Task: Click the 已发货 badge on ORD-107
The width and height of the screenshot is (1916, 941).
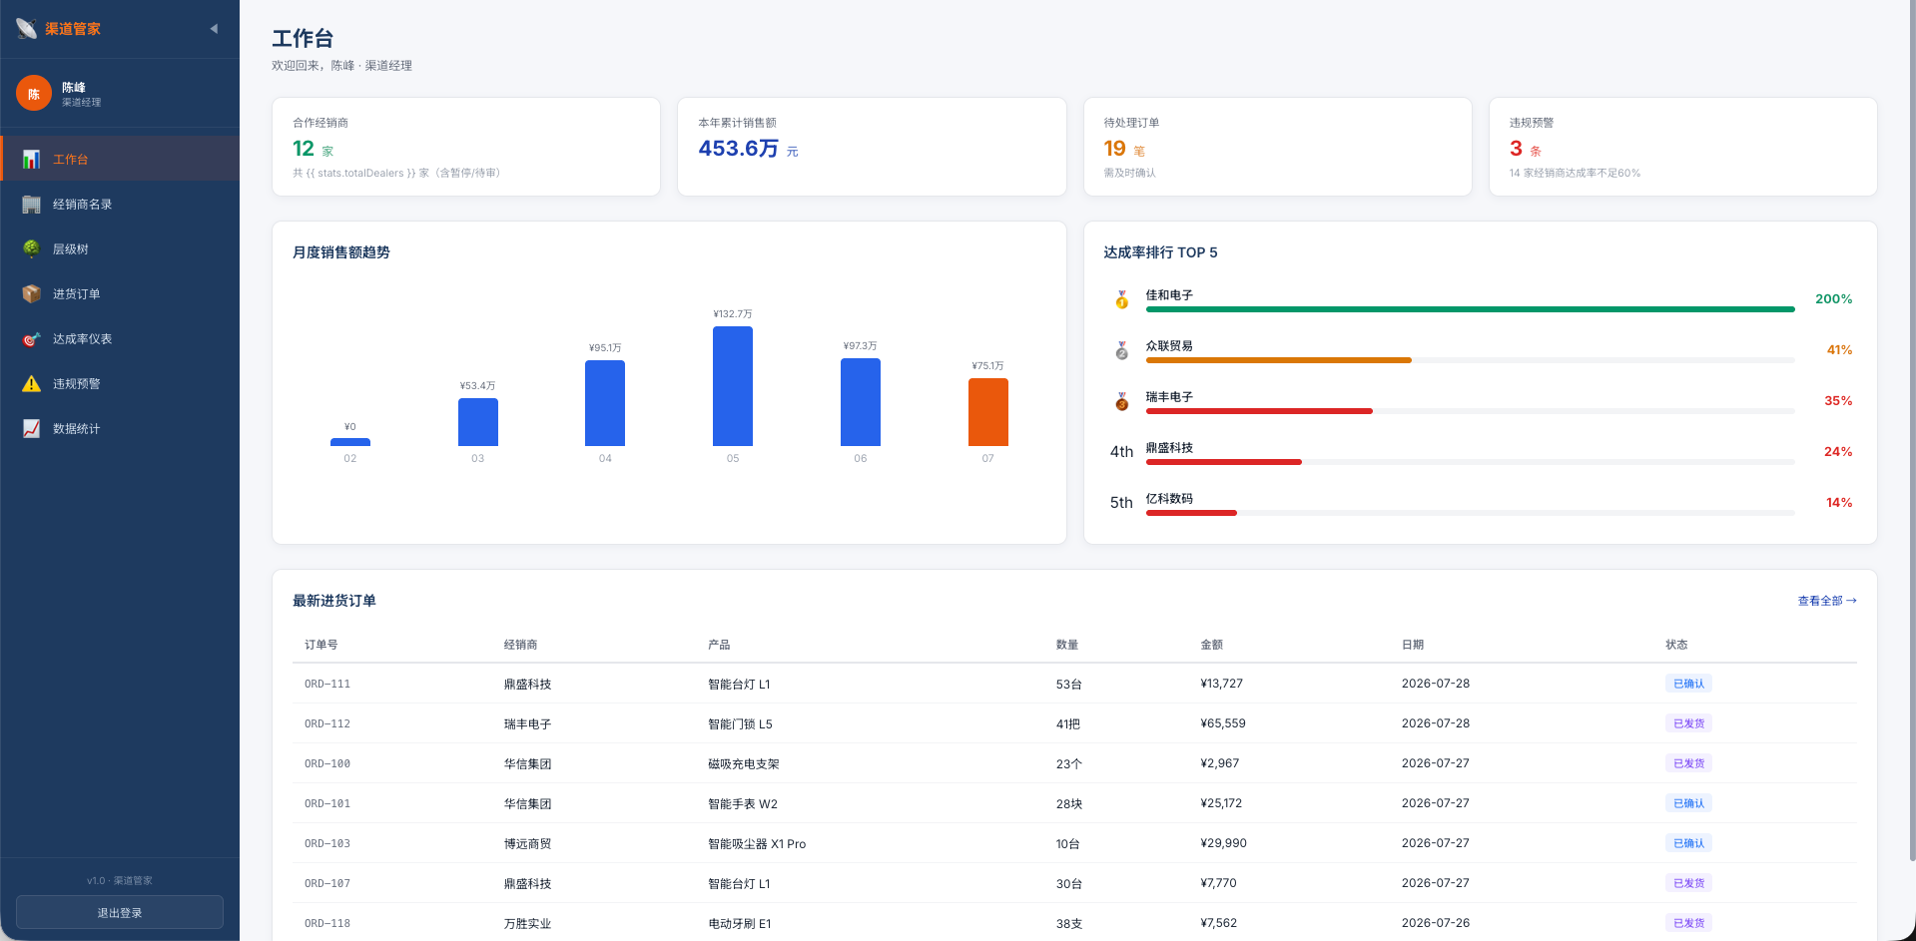Action: click(1688, 883)
